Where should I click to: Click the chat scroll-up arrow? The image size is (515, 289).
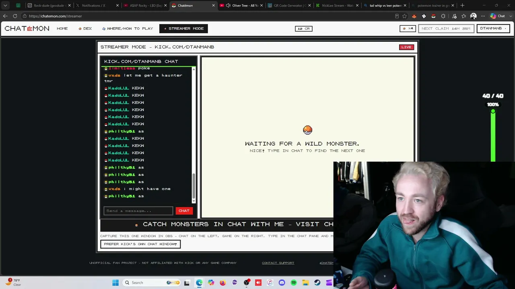(x=194, y=69)
